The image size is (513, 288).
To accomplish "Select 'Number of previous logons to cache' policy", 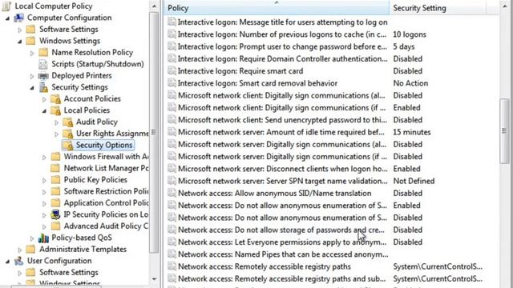I will click(282, 34).
